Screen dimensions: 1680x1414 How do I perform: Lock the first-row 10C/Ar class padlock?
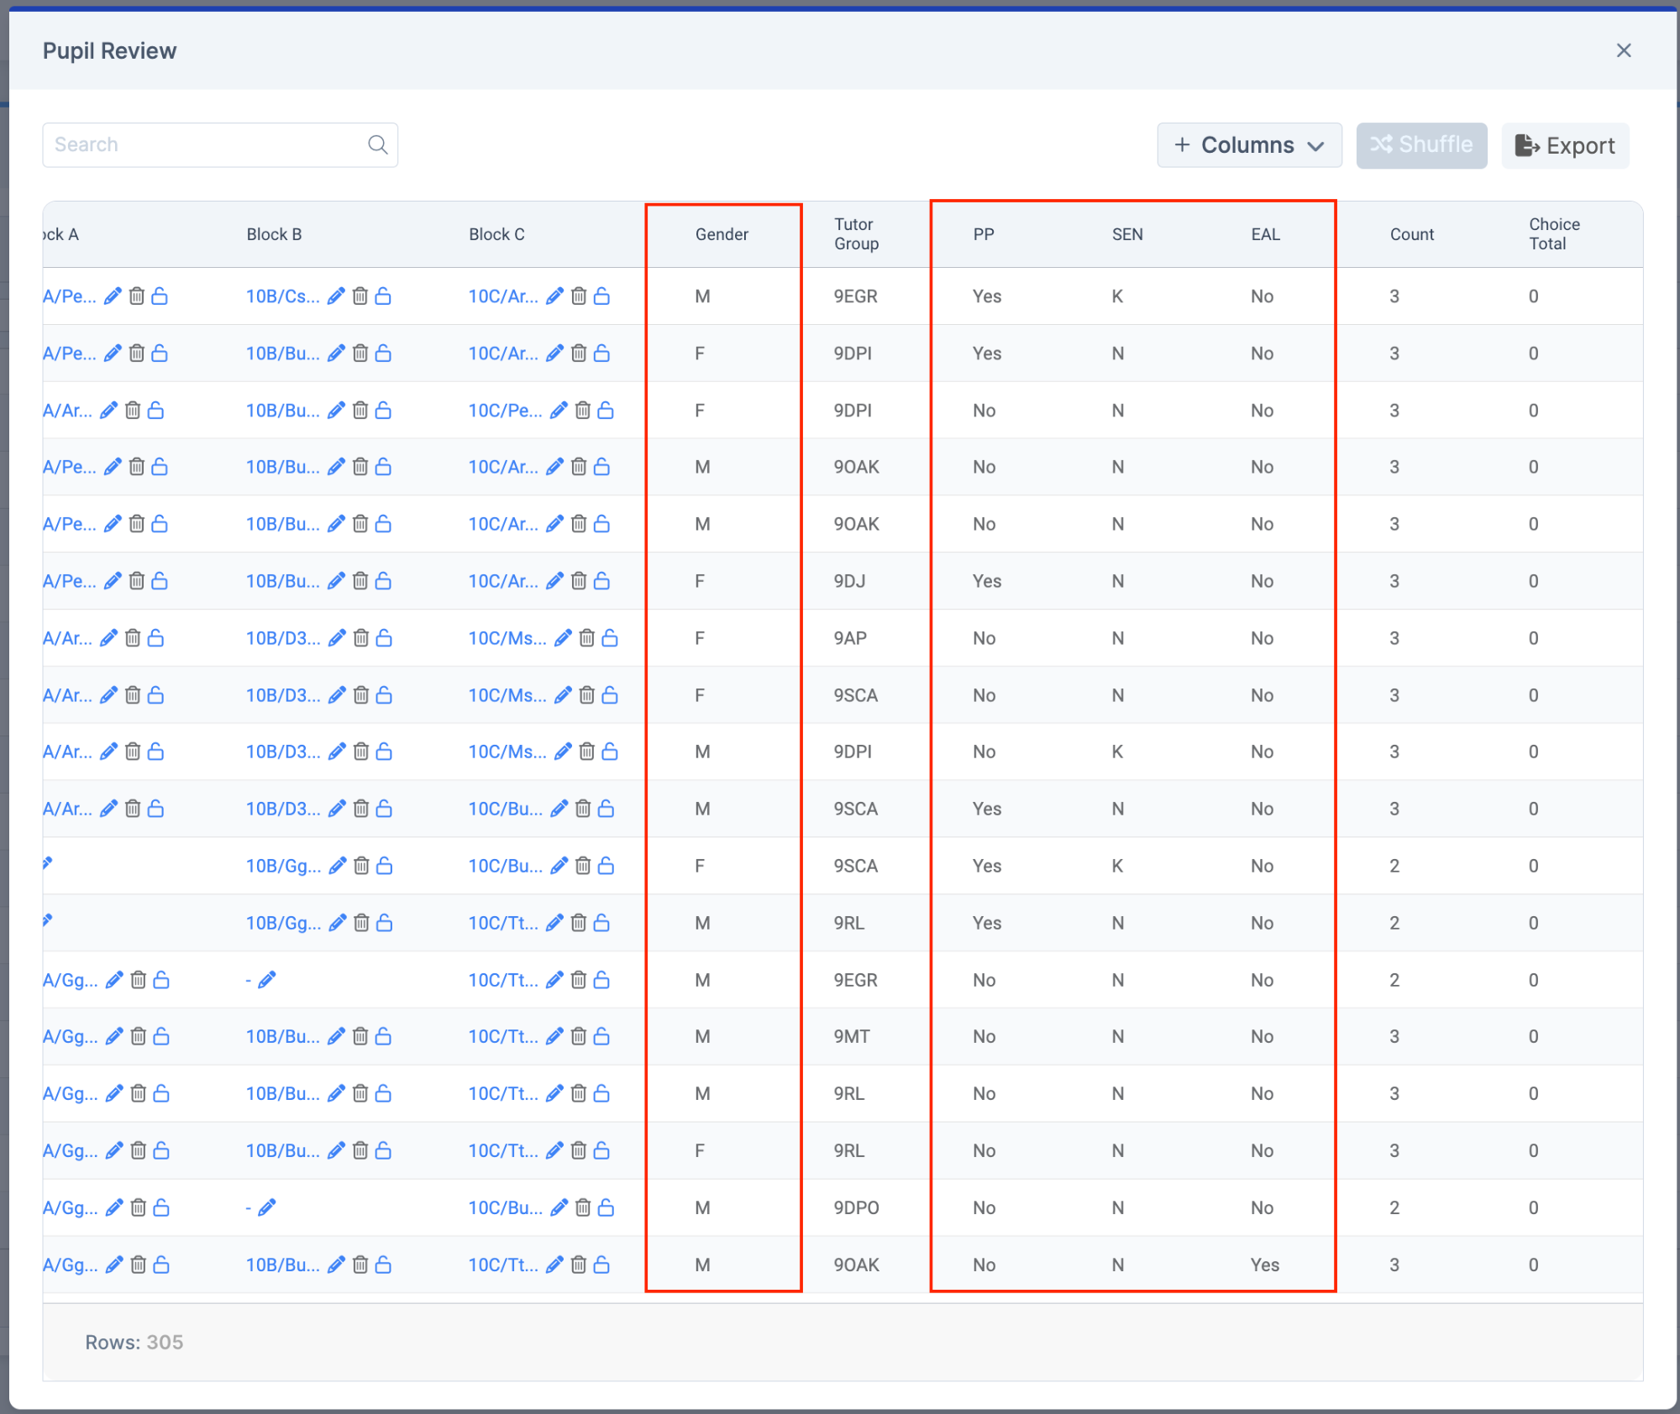(x=601, y=296)
